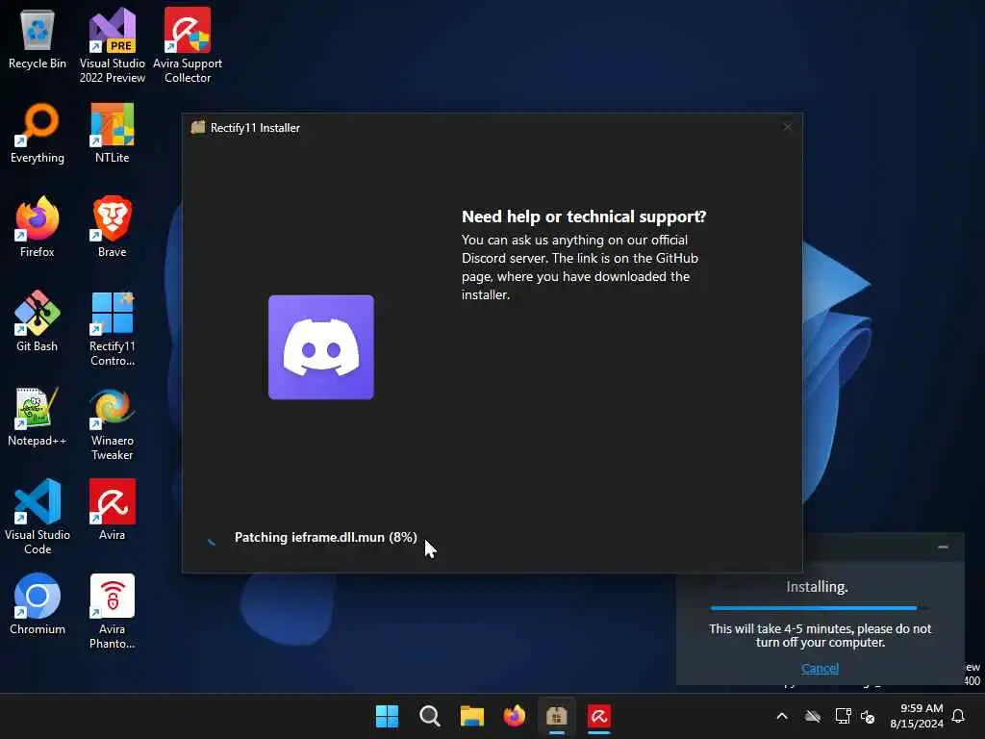Switch to Avira on the taskbar
The image size is (985, 739).
pos(598,716)
